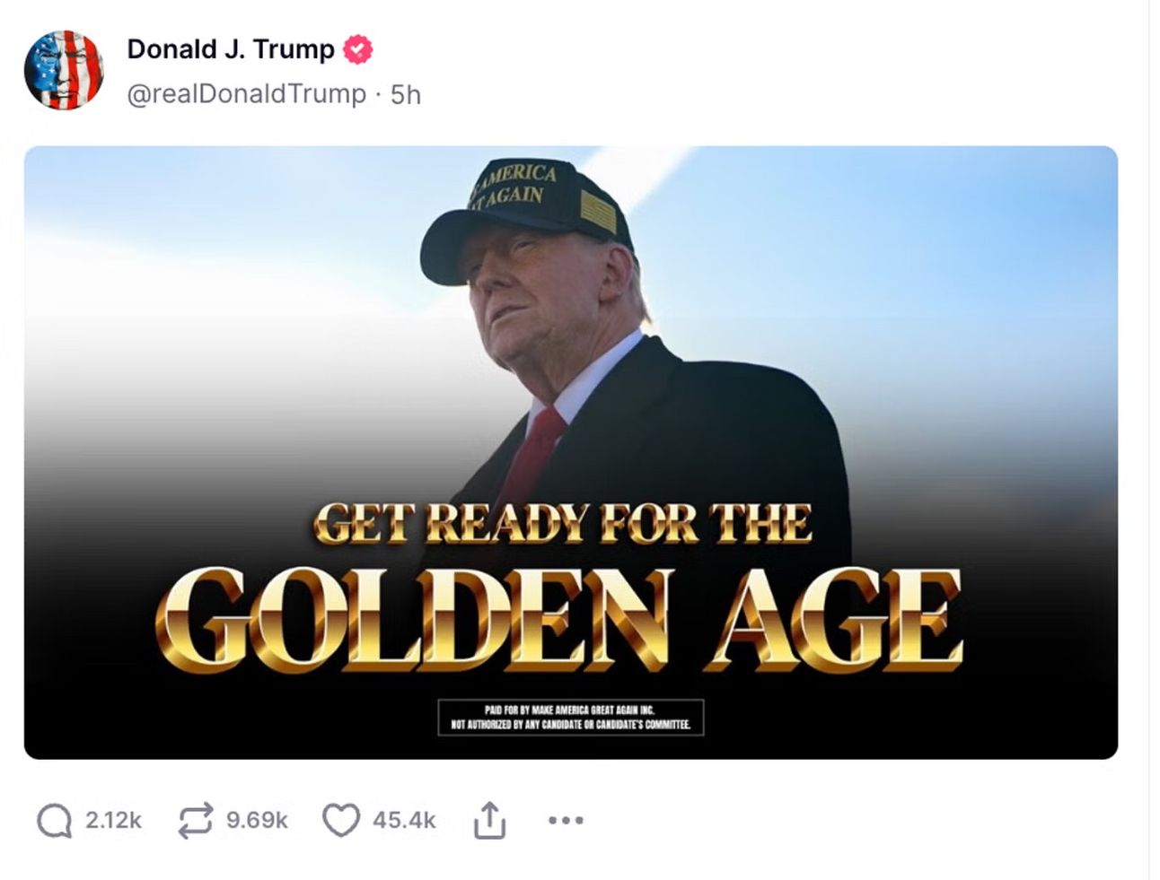Click the GOLDEN AGE gold headline text

559,620
